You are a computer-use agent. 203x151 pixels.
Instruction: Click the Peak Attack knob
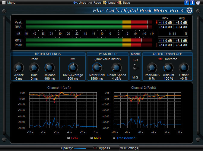(x=19, y=67)
